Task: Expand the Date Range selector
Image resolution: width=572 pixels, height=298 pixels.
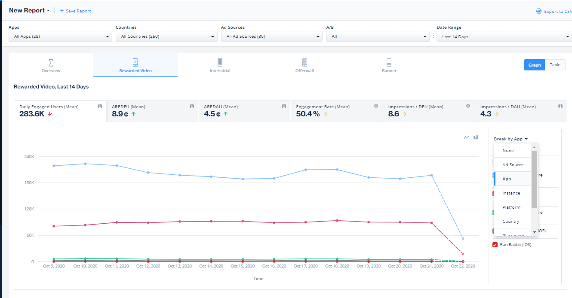Action: [503, 36]
